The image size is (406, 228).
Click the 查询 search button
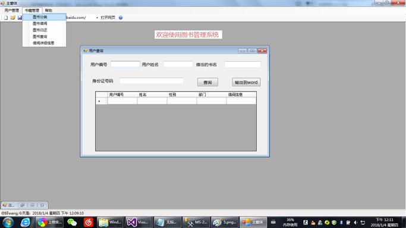pos(207,82)
